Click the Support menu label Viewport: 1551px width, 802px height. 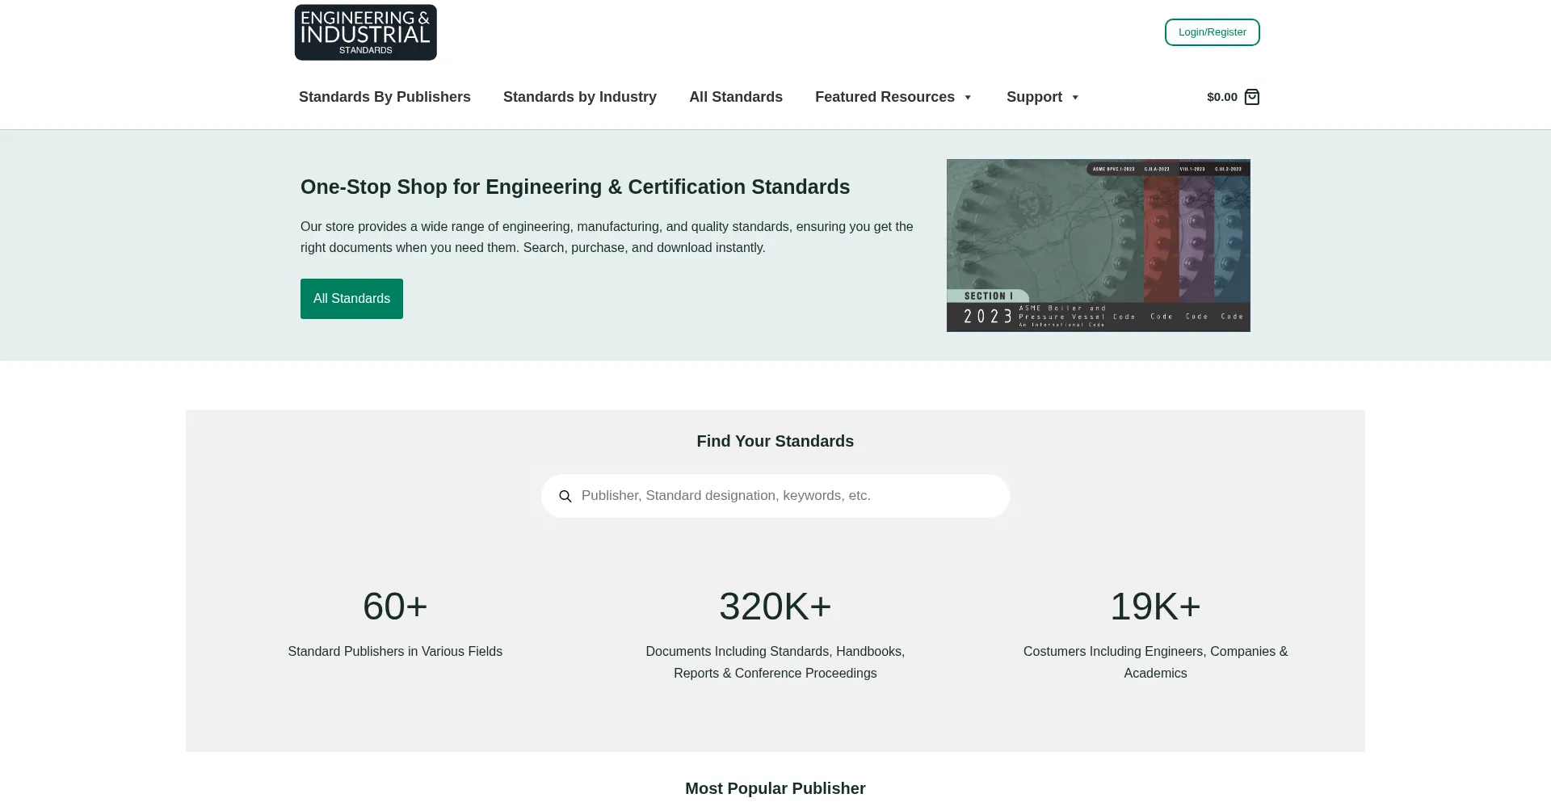(x=1034, y=97)
